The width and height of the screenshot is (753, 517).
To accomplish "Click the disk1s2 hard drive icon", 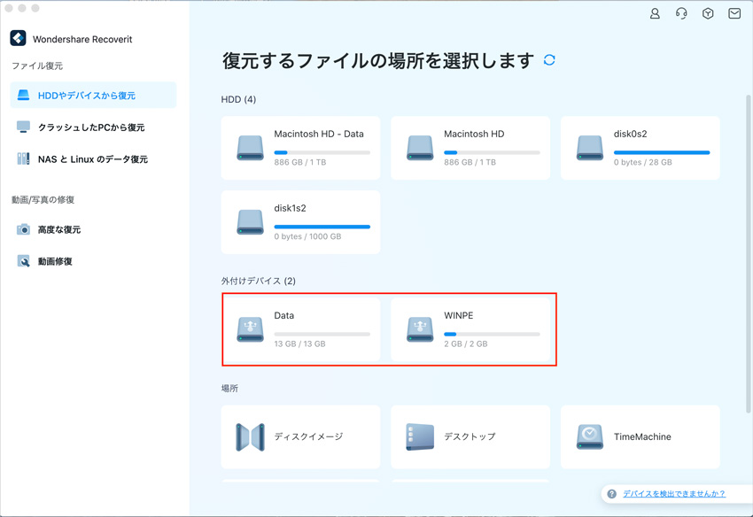I will (x=250, y=222).
